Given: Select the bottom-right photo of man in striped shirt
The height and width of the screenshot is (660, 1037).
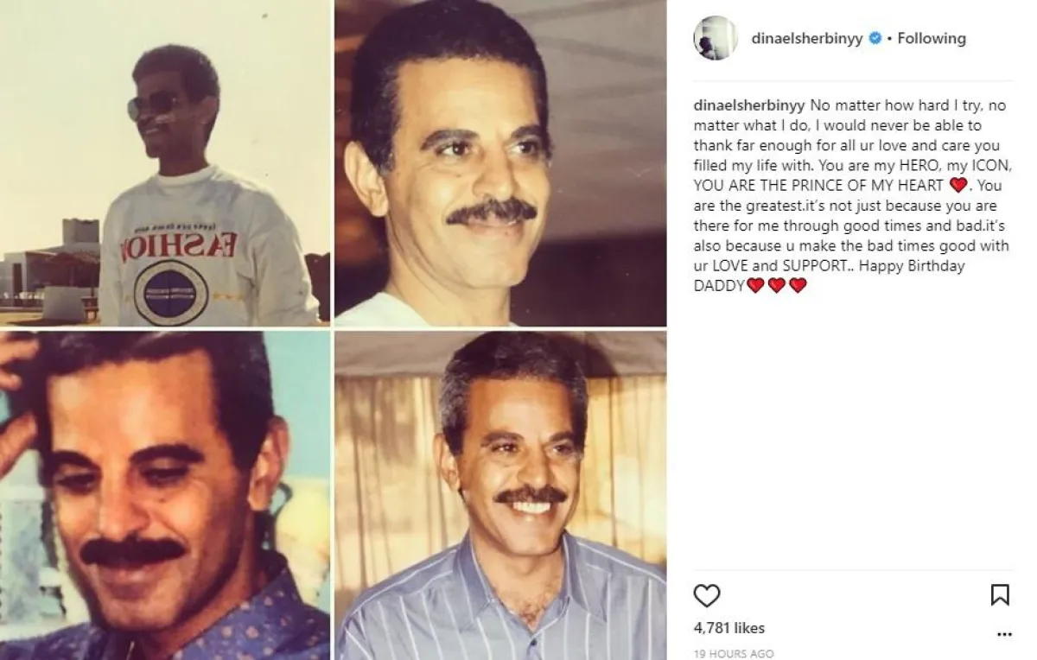Looking at the screenshot, I should pyautogui.click(x=500, y=496).
